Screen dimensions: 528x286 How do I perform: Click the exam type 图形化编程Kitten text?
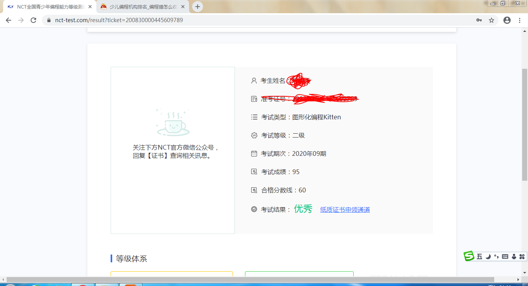[316, 117]
